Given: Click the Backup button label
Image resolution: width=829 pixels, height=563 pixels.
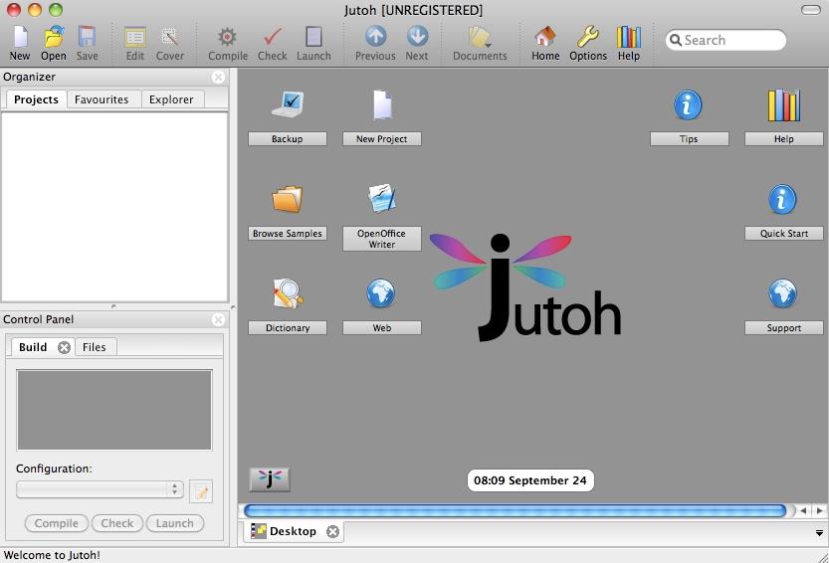Looking at the screenshot, I should (x=287, y=138).
